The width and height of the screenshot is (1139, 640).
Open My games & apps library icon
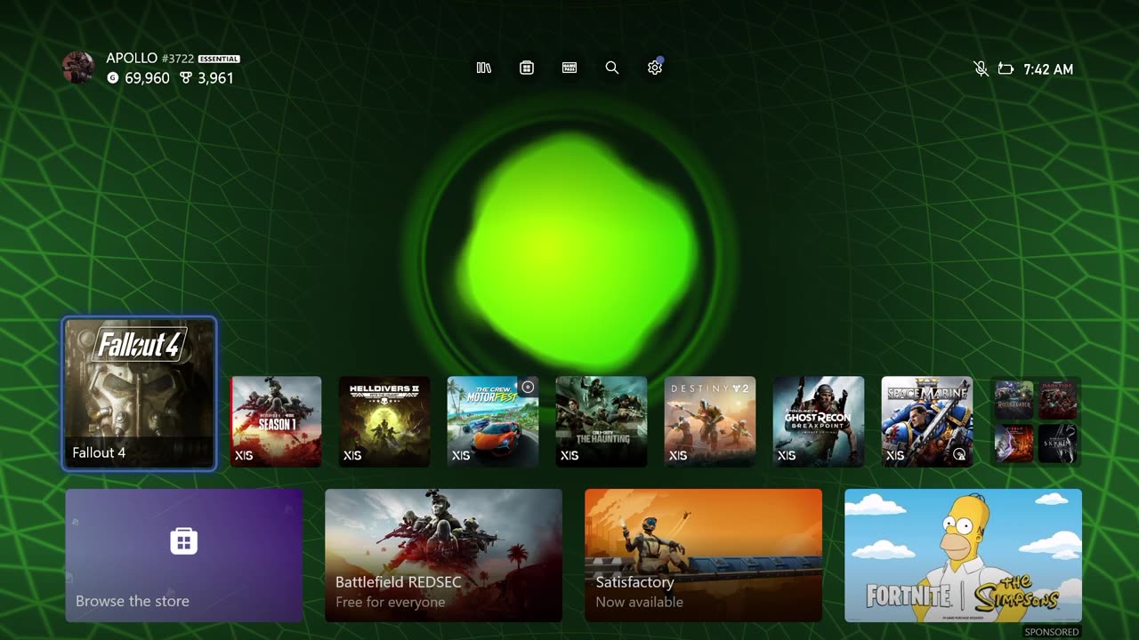[484, 68]
